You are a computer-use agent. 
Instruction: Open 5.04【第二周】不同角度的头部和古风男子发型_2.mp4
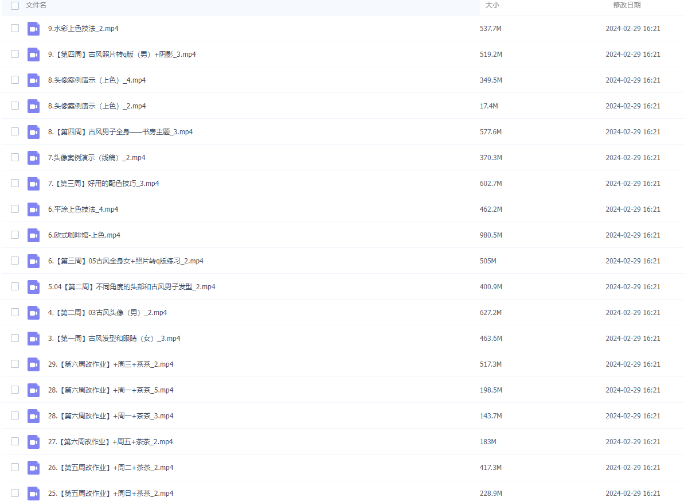[x=131, y=287]
